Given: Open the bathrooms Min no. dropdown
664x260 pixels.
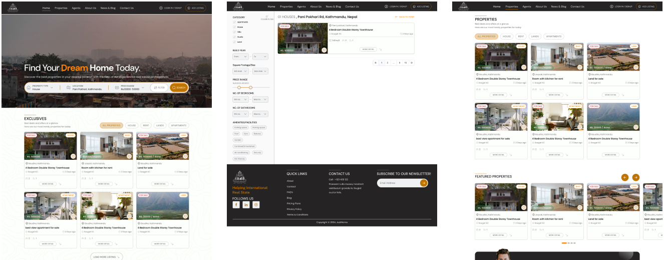Looking at the screenshot, I should 240,114.
